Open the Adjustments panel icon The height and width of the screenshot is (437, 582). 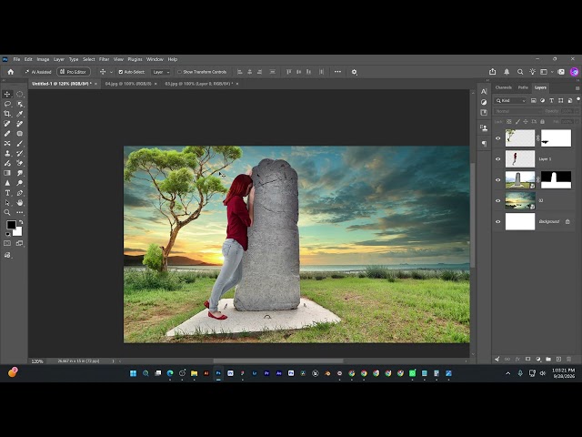[x=484, y=102]
